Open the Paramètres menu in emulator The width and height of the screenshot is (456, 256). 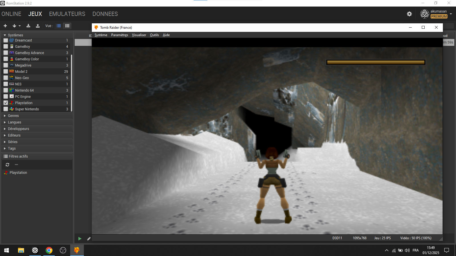[x=119, y=35]
